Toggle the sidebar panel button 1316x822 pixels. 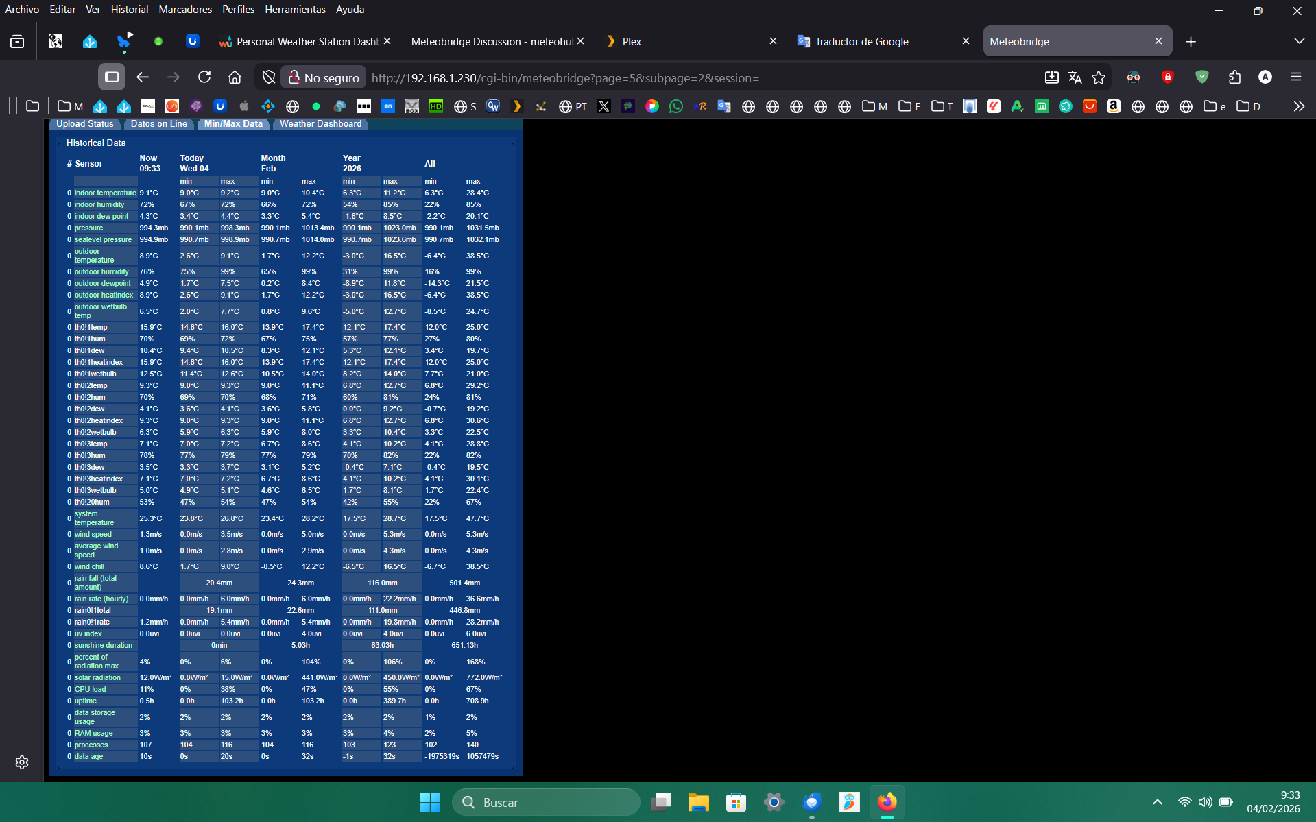point(112,77)
